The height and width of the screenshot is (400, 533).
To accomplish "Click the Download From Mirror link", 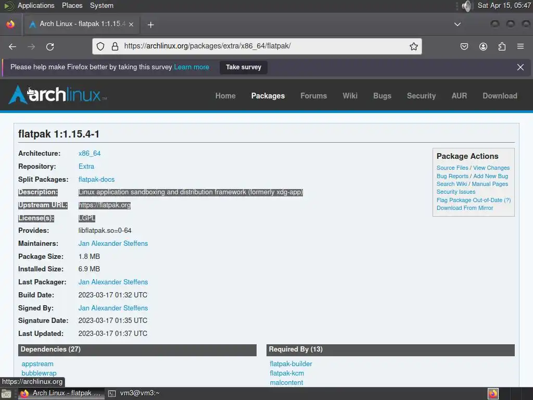I will [x=465, y=208].
